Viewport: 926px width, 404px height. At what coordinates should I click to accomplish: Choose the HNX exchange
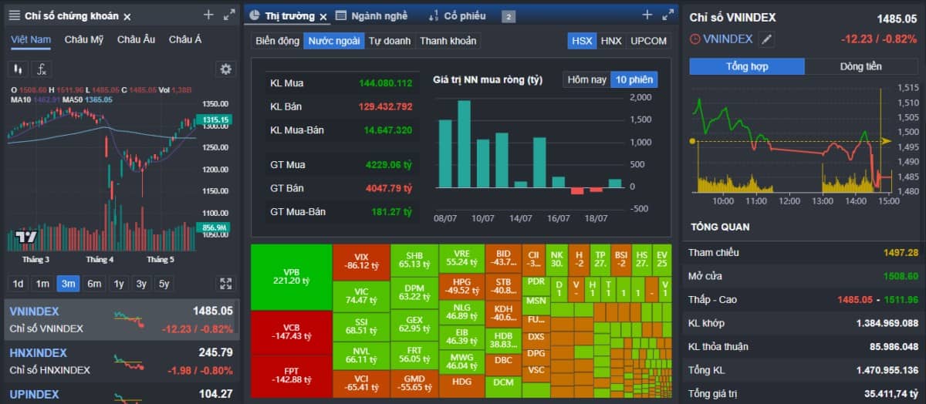click(x=611, y=41)
